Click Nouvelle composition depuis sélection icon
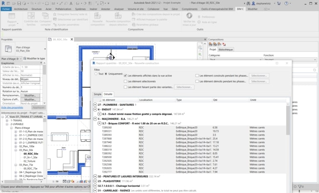The width and height of the screenshot is (319, 193). tap(118, 16)
